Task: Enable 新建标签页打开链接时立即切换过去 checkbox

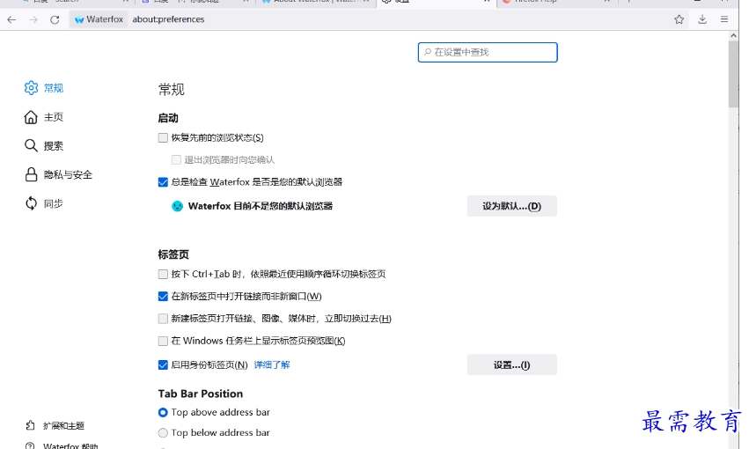Action: (163, 319)
